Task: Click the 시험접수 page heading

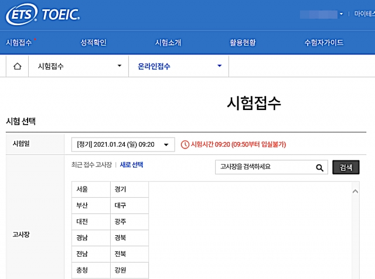Action: coord(254,103)
